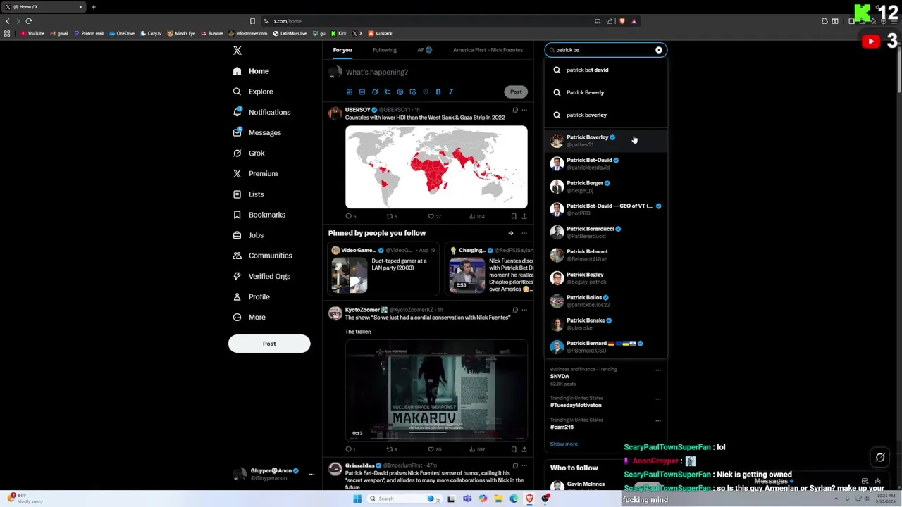Image resolution: width=902 pixels, height=507 pixels.
Task: Open more options for $NVDA trend
Action: click(658, 370)
